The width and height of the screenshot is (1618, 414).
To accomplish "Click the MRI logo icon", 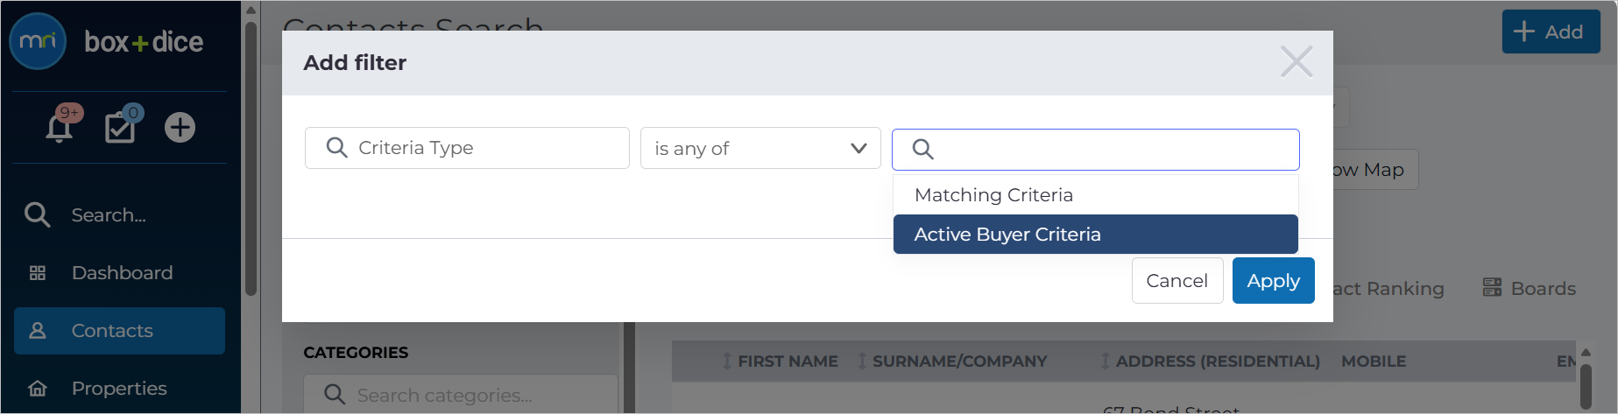I will [x=38, y=41].
